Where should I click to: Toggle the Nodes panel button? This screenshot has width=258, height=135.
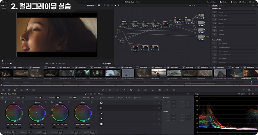tap(233, 2)
